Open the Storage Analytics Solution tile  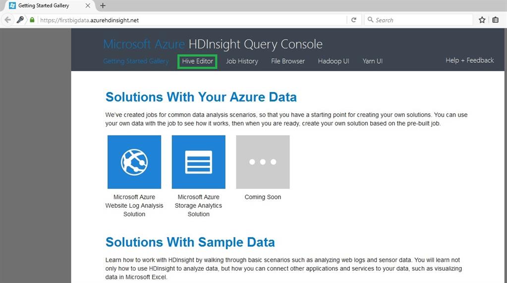(198, 162)
